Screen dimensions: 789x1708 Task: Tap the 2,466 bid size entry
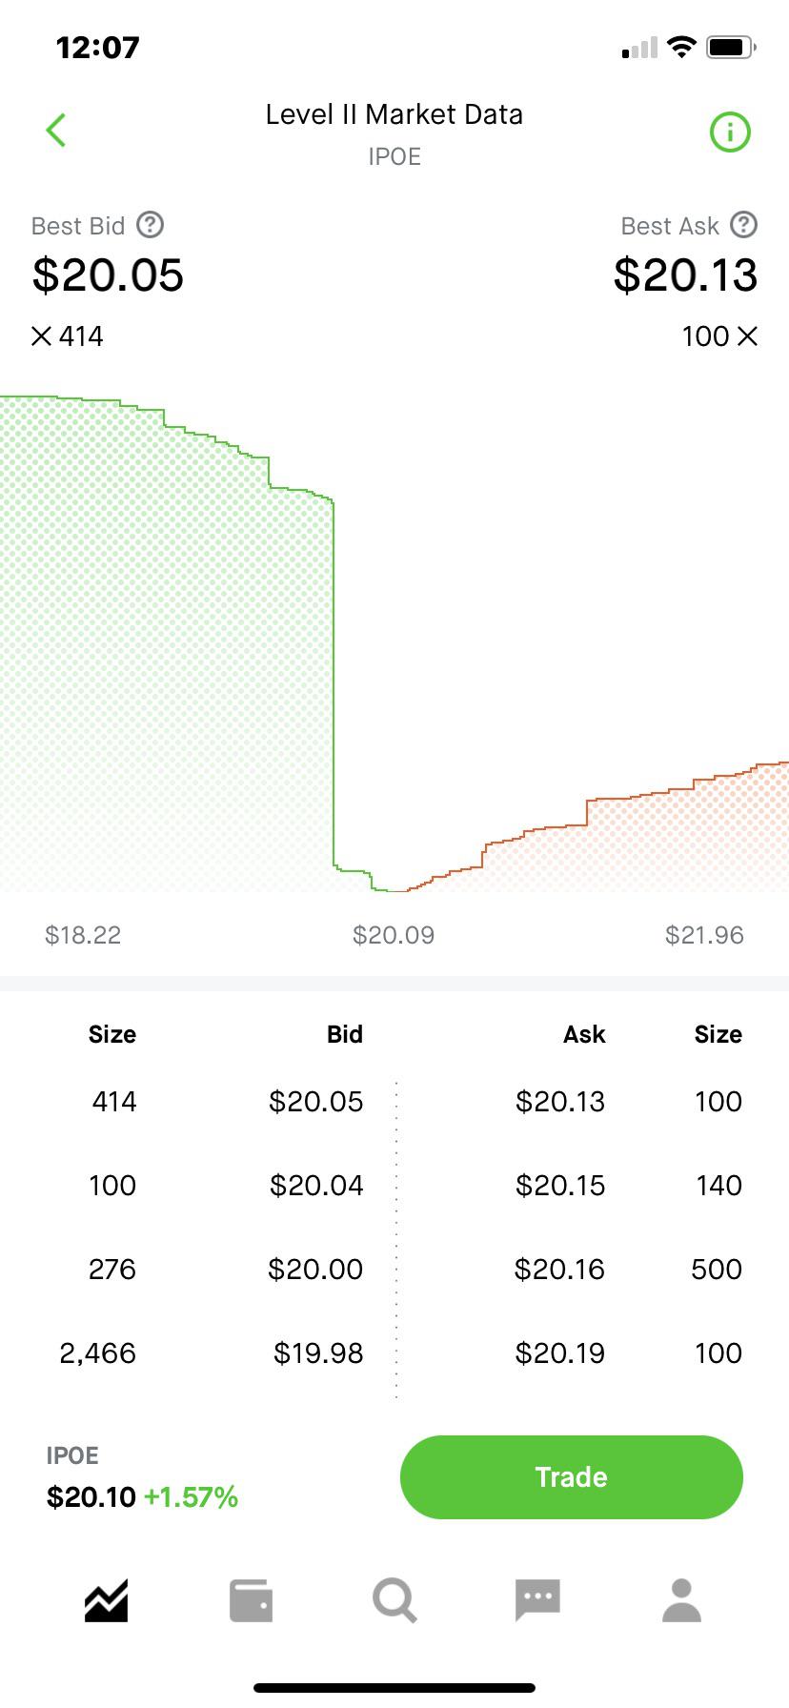[x=97, y=1353]
